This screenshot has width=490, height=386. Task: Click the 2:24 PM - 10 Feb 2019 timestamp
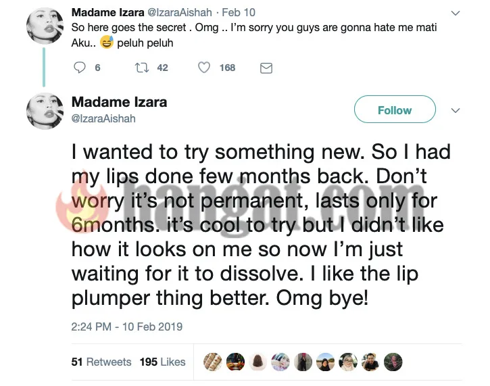pyautogui.click(x=126, y=327)
